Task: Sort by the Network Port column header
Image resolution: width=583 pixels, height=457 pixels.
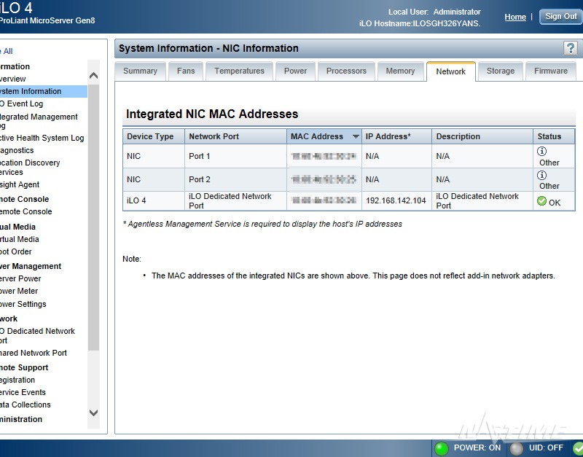Action: 235,136
